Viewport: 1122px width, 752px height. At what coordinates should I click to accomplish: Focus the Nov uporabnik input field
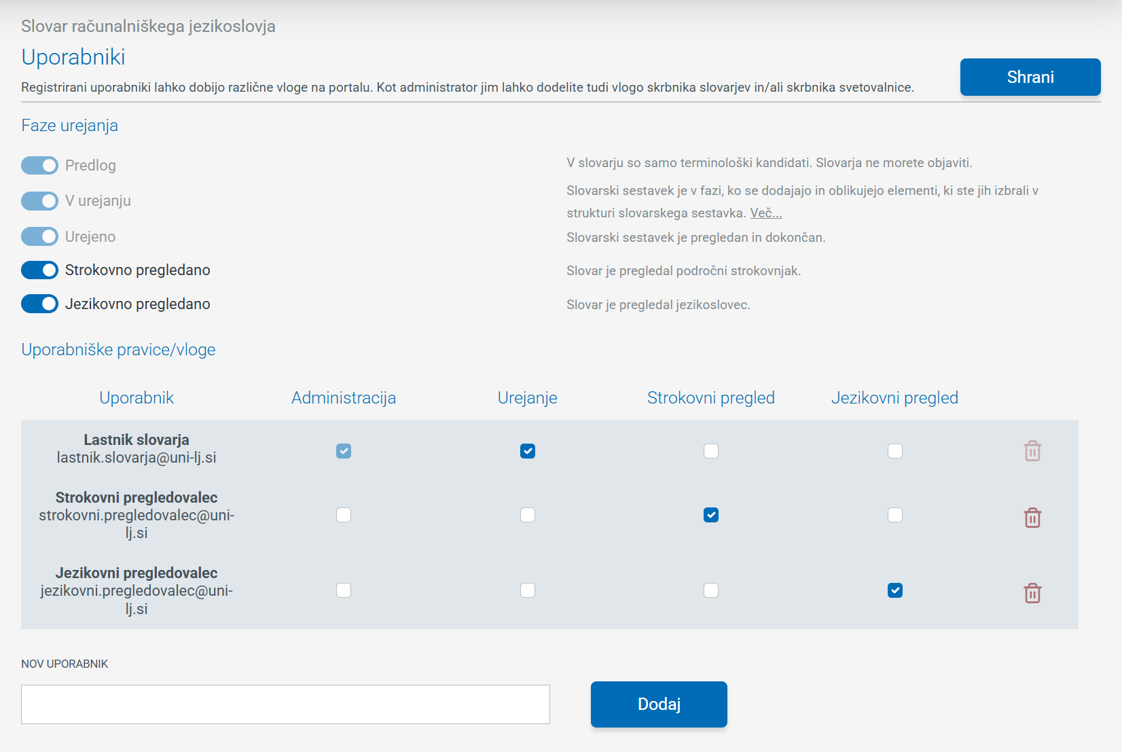point(285,704)
